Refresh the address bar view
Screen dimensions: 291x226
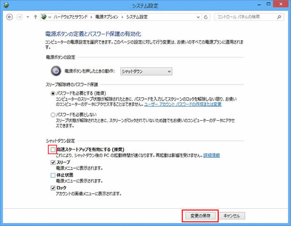[205, 17]
